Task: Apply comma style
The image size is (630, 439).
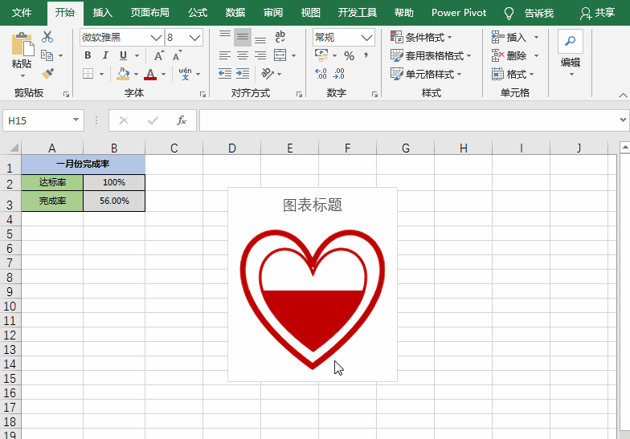Action: click(366, 55)
